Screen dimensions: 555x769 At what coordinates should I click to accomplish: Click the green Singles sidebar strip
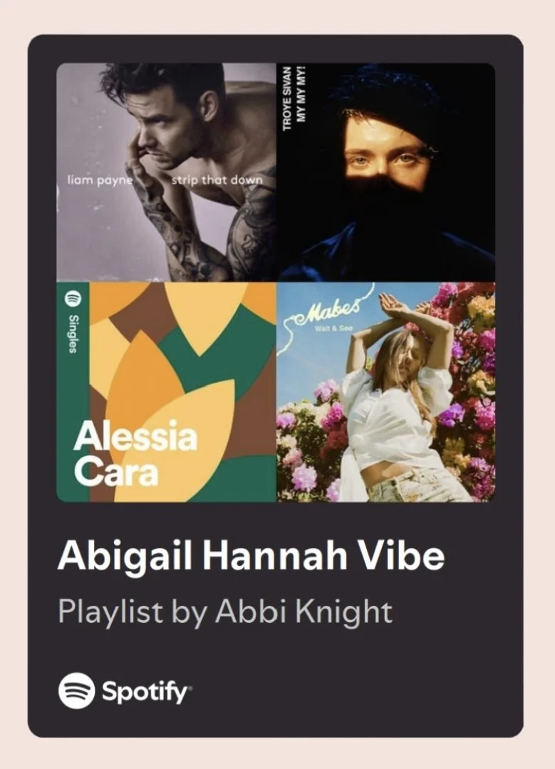73,392
